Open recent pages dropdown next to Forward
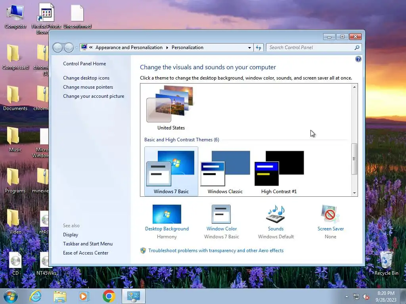This screenshot has height=304, width=406. click(x=77, y=48)
